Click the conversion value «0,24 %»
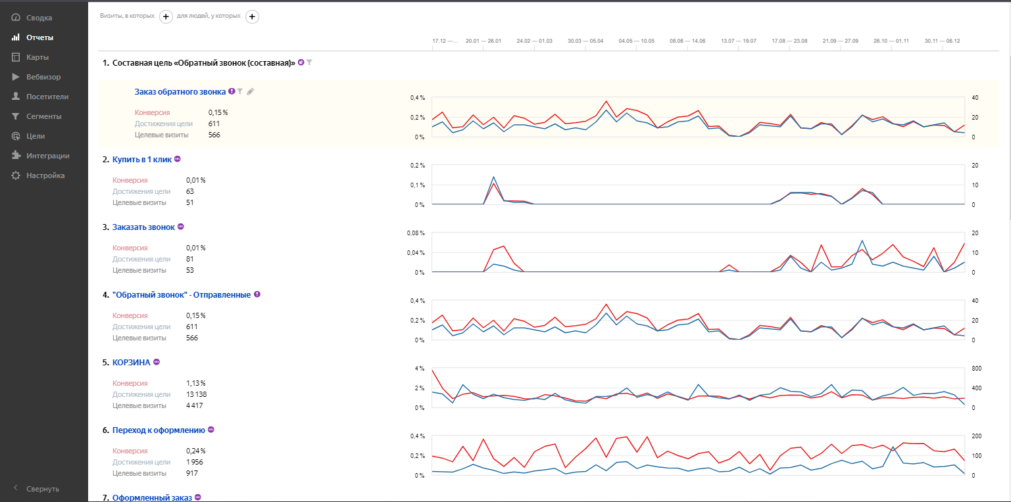Screen dimensions: 1011x502 [x=196, y=451]
